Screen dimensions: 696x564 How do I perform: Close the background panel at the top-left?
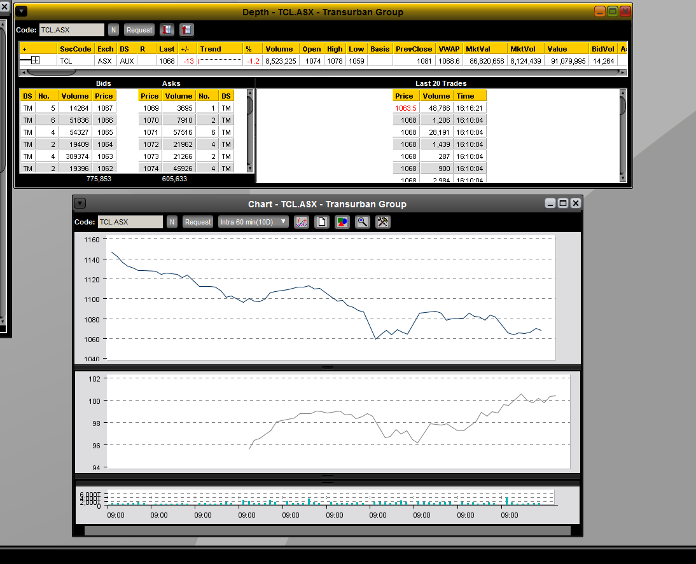[x=4, y=7]
